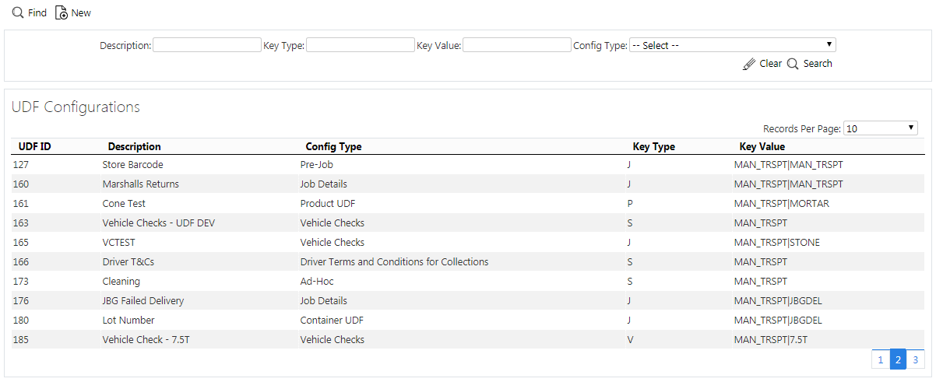936x382 pixels.
Task: Sort by Config Type column header
Action: pos(333,146)
